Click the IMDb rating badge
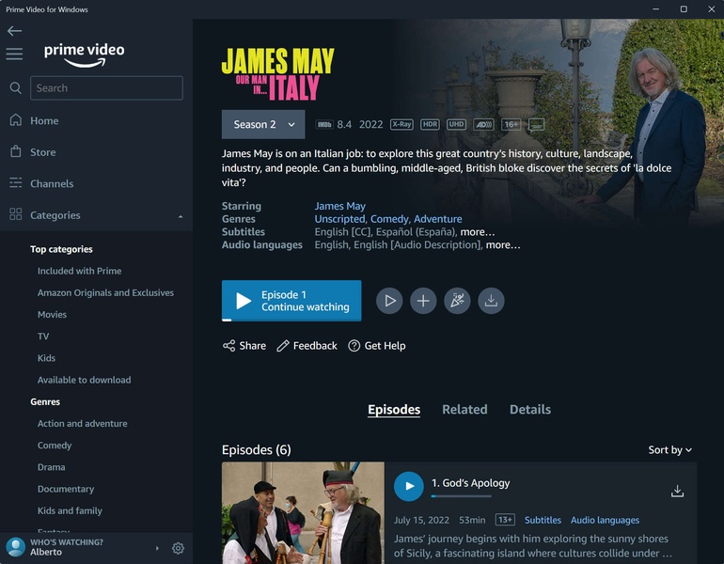724x564 pixels. (324, 124)
